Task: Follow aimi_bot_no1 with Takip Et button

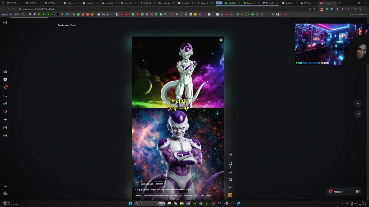Action: [x=159, y=184]
